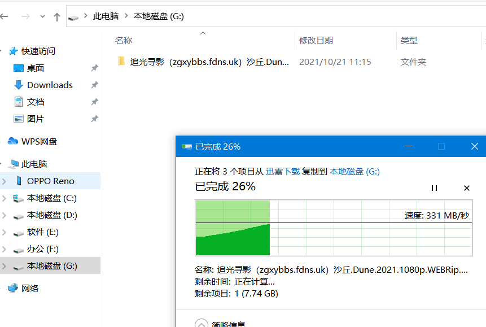This screenshot has height=327, width=486.
Task: Click the WPS网盘 cloud icon
Action: [x=13, y=141]
